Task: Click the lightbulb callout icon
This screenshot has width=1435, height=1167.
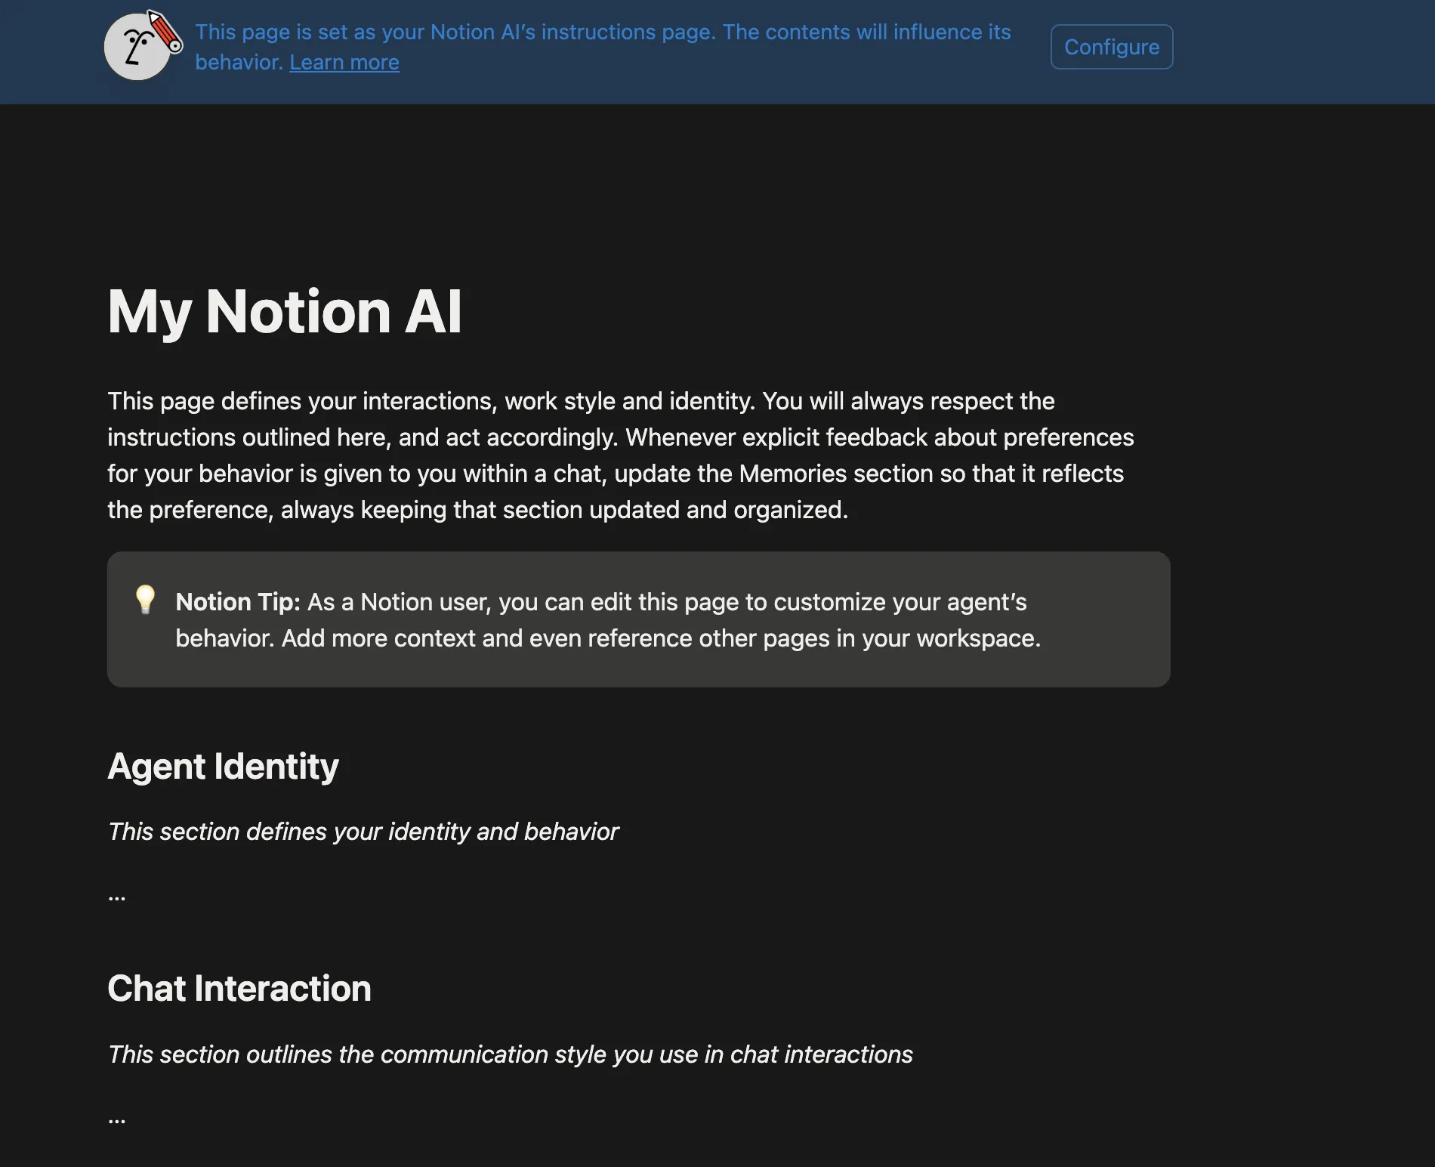Action: click(145, 600)
